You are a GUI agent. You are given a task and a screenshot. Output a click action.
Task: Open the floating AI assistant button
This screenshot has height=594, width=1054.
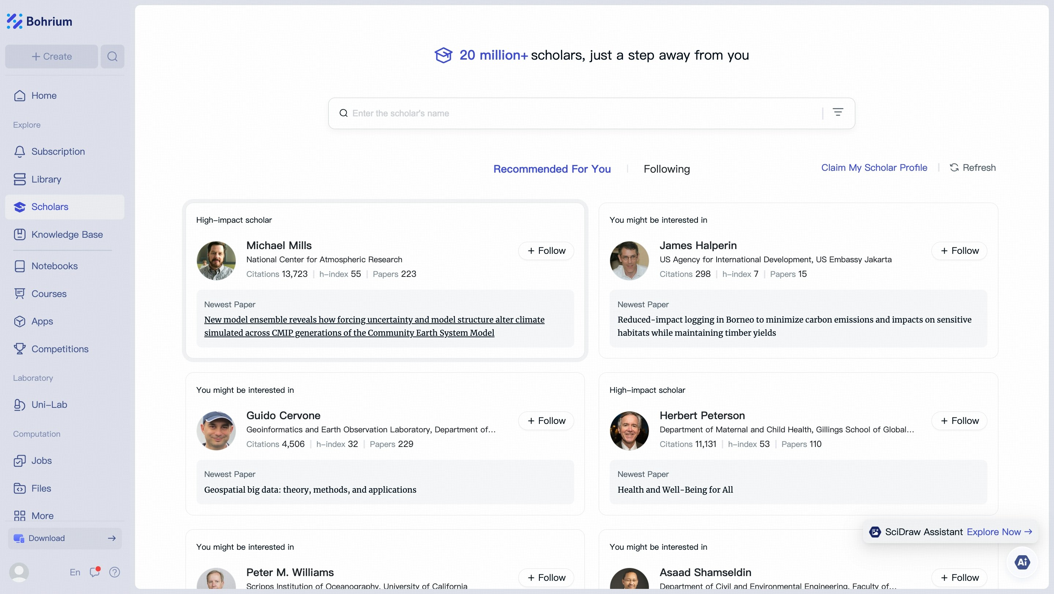tap(1022, 562)
